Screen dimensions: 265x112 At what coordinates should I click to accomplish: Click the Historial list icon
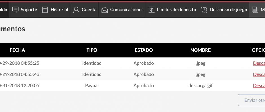click(45, 10)
